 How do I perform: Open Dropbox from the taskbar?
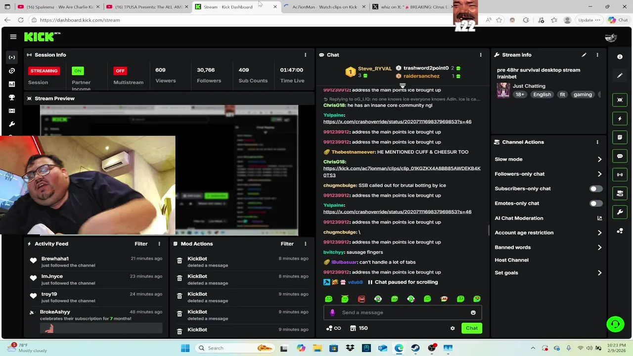350,348
